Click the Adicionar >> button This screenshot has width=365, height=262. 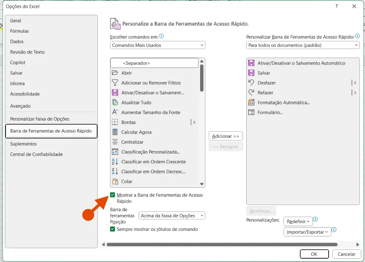pos(226,136)
